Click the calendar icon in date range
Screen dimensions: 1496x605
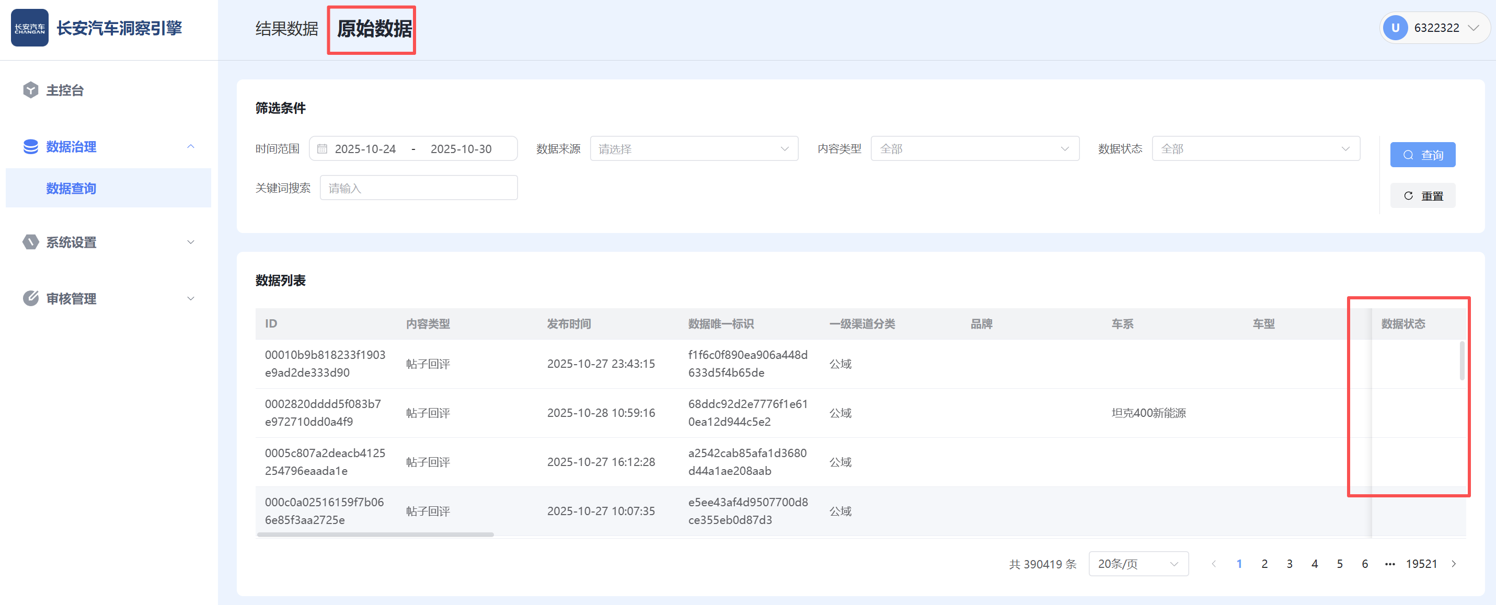323,148
